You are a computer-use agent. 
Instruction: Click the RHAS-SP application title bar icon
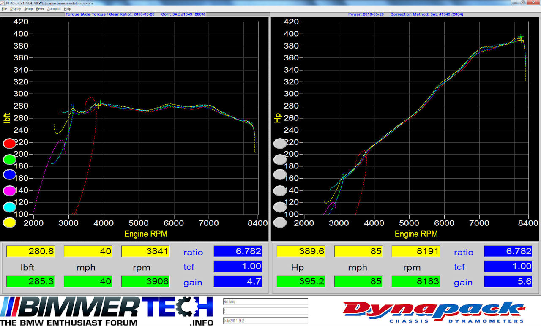tap(3, 3)
